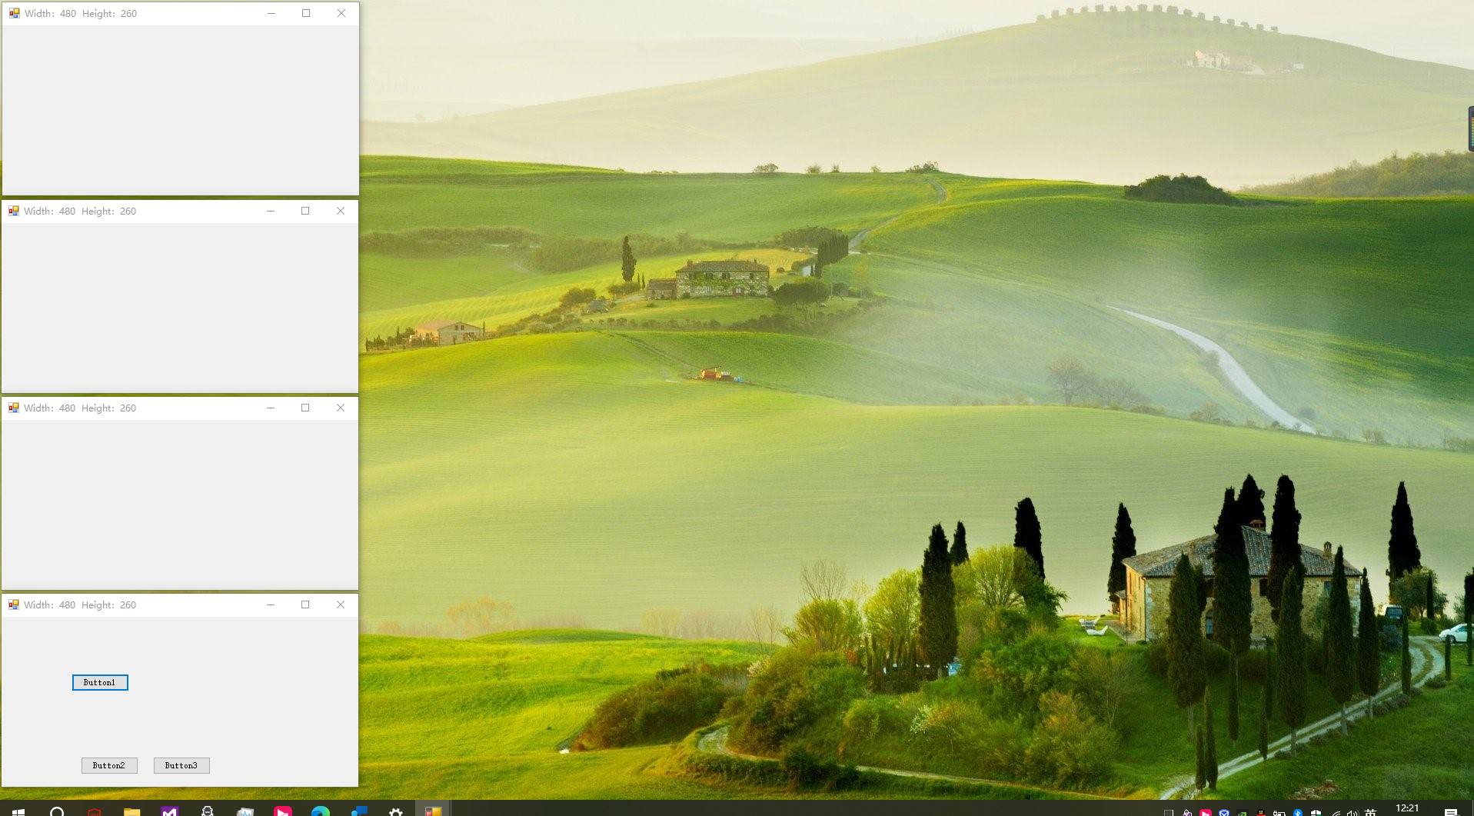
Task: Minimize the form window containing Button1
Action: pyautogui.click(x=271, y=605)
